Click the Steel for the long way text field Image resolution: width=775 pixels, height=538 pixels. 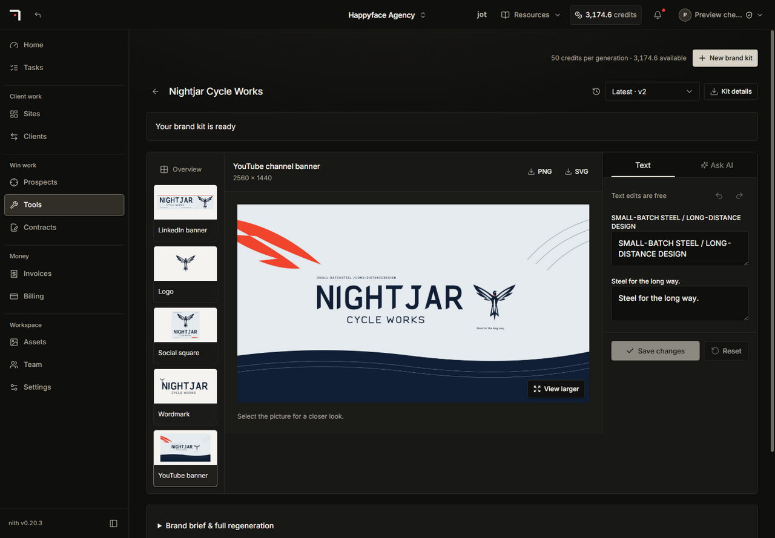[x=680, y=303]
